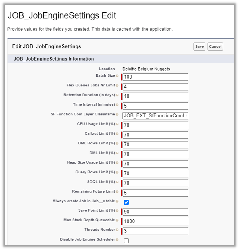239x250 pixels.
Task: Click help icon next to Threads Number
Action: click(117, 230)
